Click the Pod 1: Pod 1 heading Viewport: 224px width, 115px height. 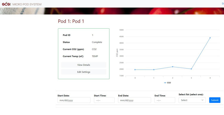coord(71,21)
